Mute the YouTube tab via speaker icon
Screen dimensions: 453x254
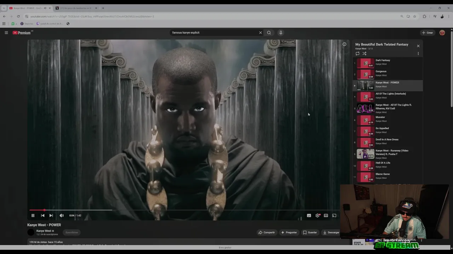[x=45, y=8]
